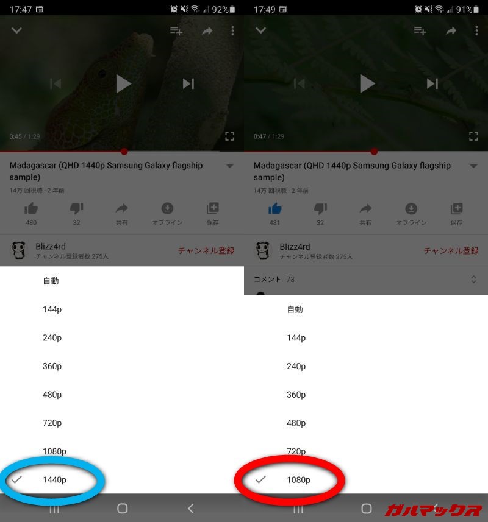Expand the video description arrow on left screen
The height and width of the screenshot is (522, 488).
pos(230,166)
